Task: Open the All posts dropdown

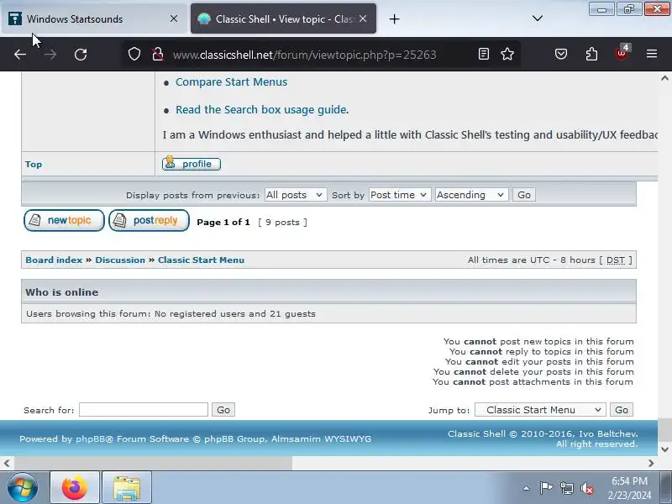Action: click(296, 195)
